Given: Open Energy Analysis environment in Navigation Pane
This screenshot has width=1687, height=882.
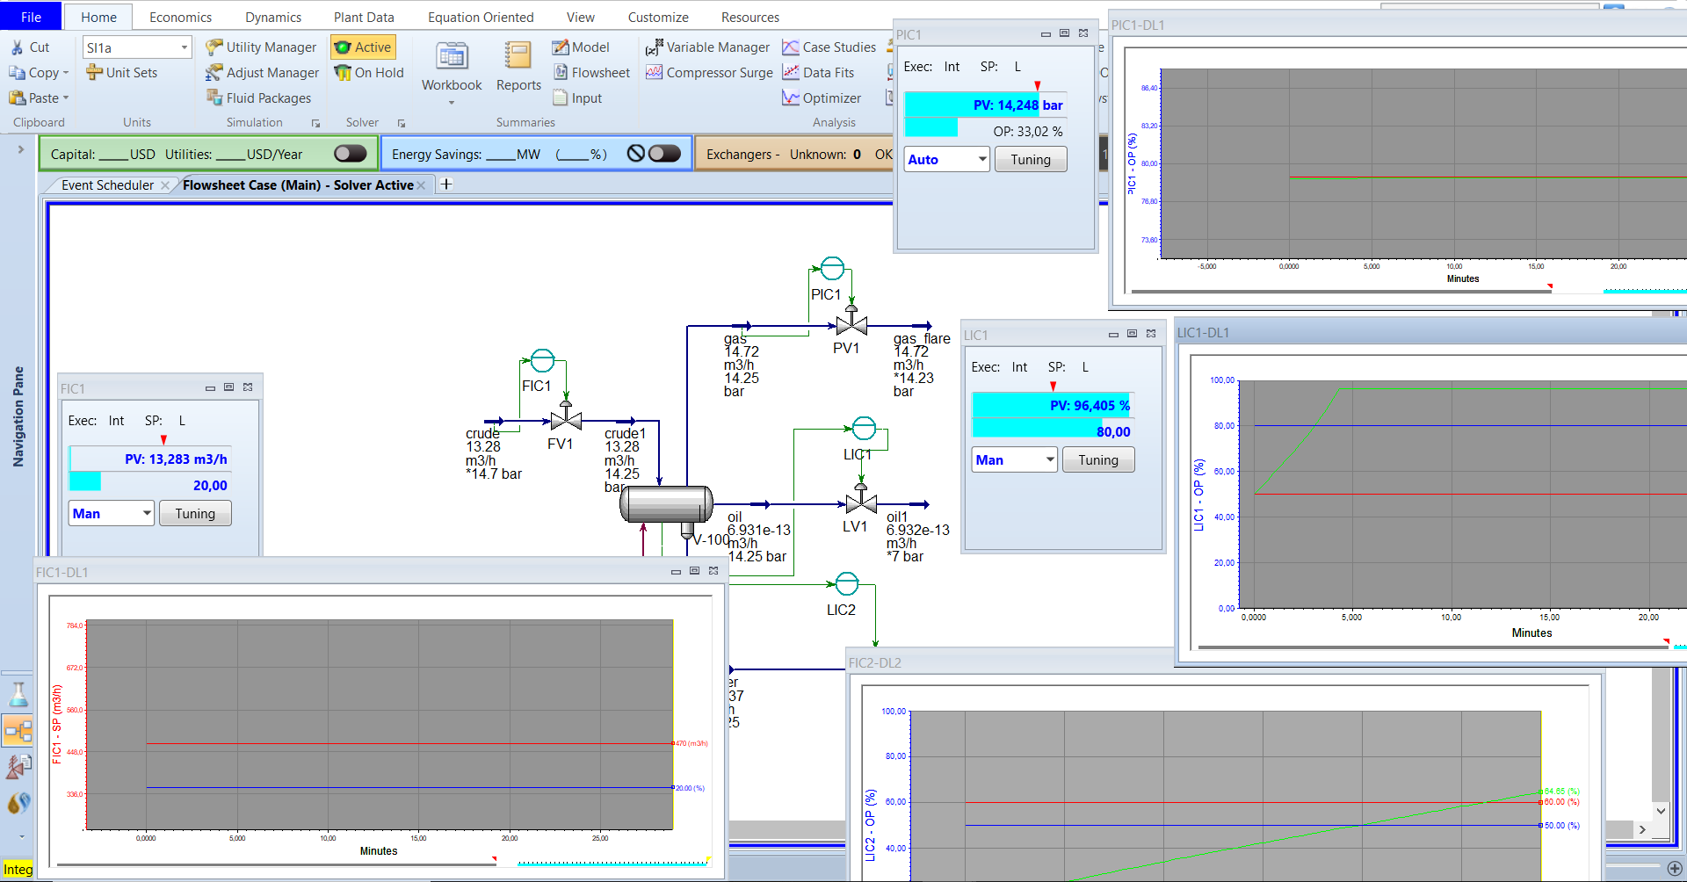Looking at the screenshot, I should [x=18, y=803].
